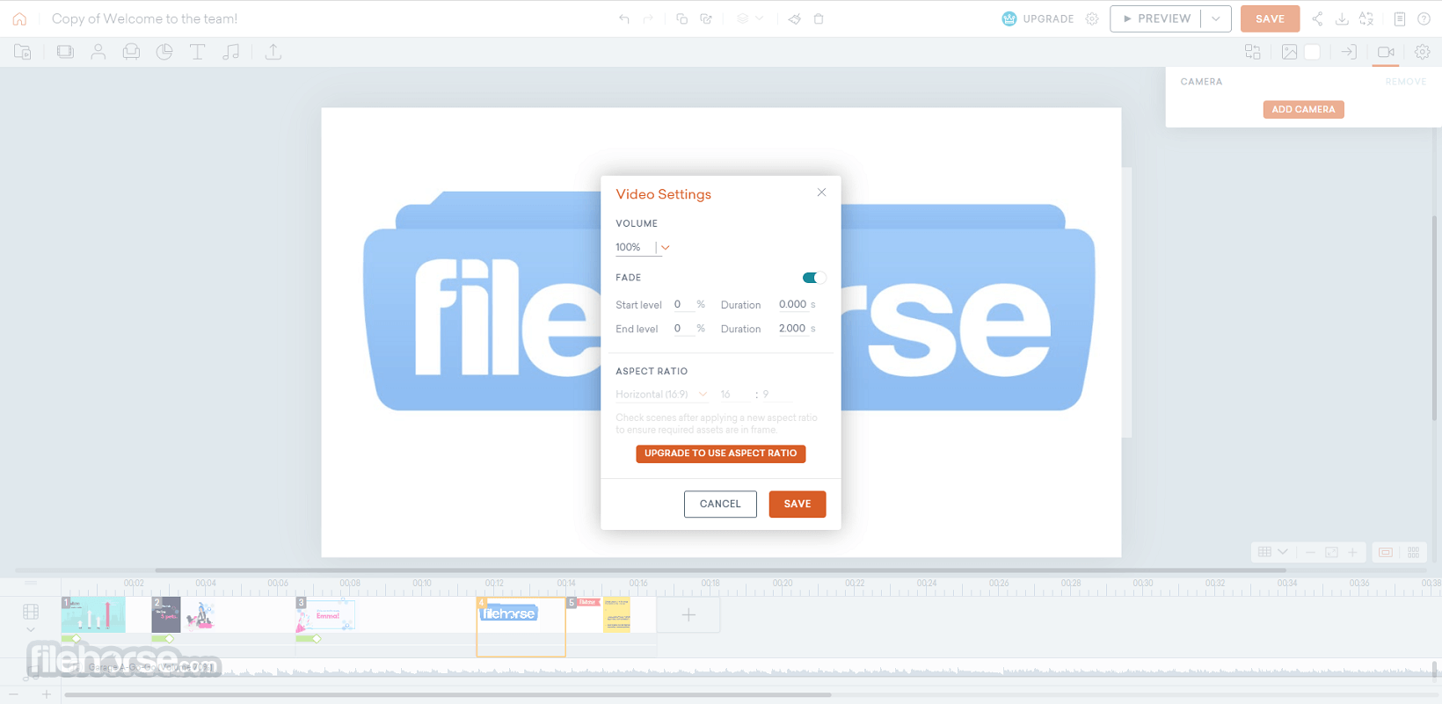Click Upgrade to Use Aspect Ratio
Viewport: 1442px width, 704px height.
[720, 454]
